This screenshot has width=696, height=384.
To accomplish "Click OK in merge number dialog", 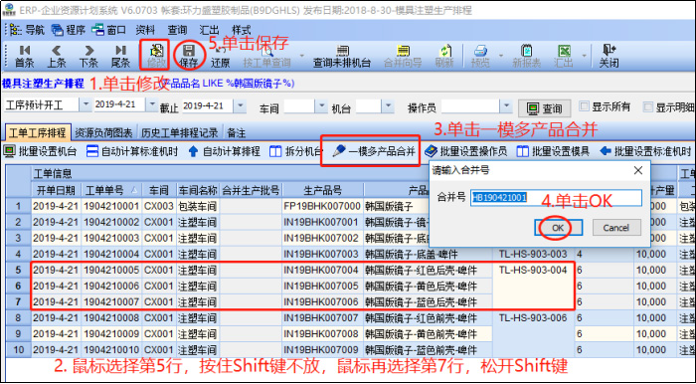I will click(x=558, y=228).
